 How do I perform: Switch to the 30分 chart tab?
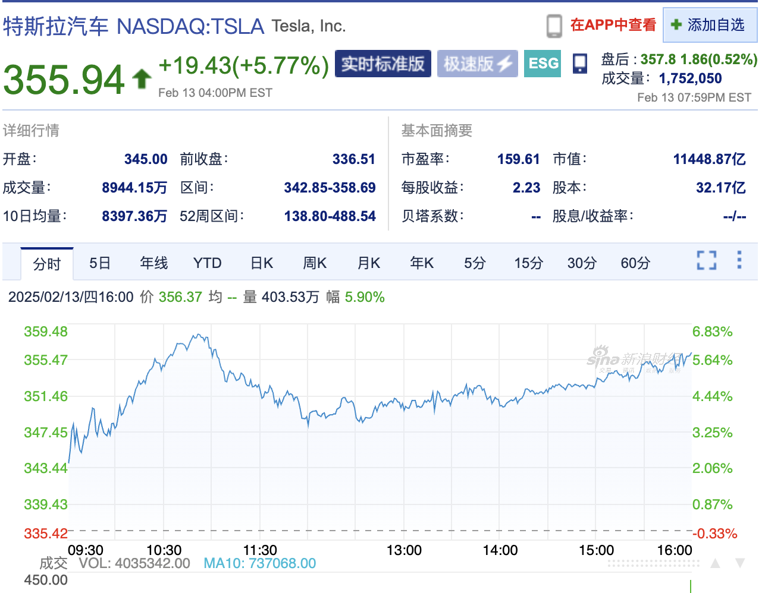pyautogui.click(x=582, y=263)
